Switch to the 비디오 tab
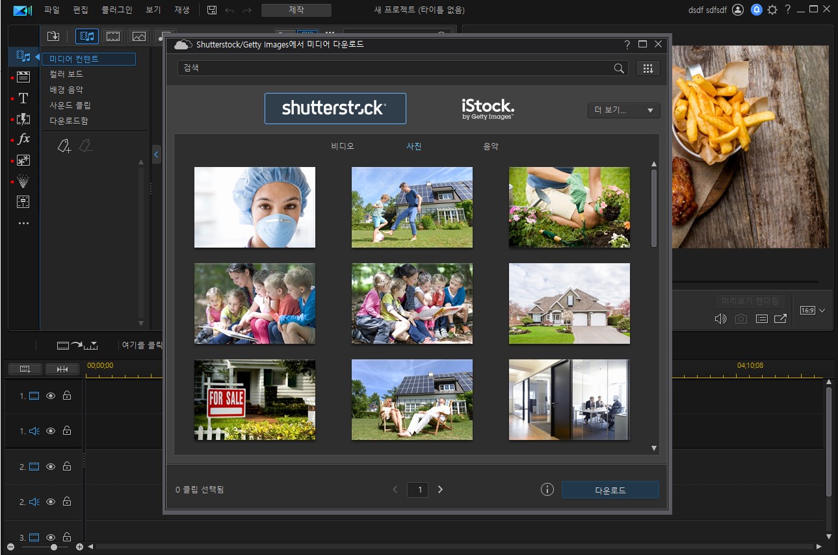Screen dimensions: 838x555 pyautogui.click(x=343, y=146)
